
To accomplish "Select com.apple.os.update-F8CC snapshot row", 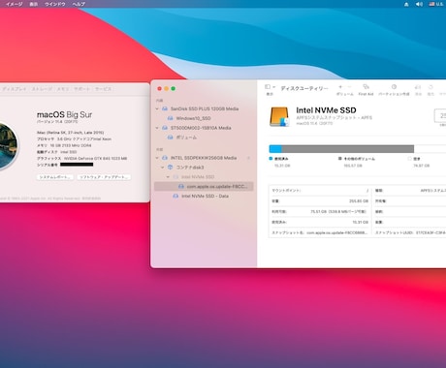I will [204, 186].
